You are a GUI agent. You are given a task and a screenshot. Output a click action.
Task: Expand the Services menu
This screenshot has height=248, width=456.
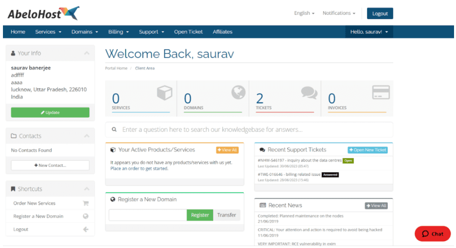(x=48, y=32)
